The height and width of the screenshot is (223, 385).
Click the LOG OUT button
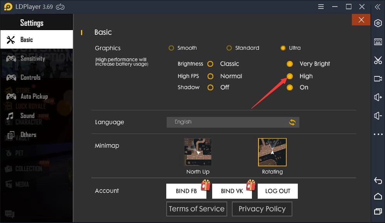tap(277, 191)
